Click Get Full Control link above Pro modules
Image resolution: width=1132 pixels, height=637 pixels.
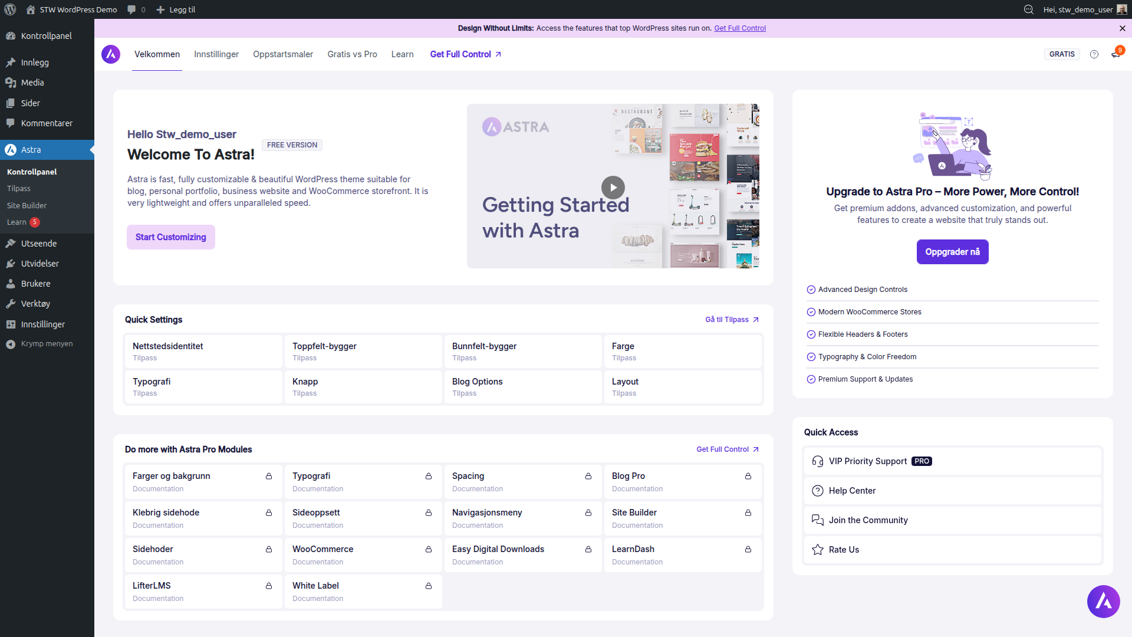[728, 449]
